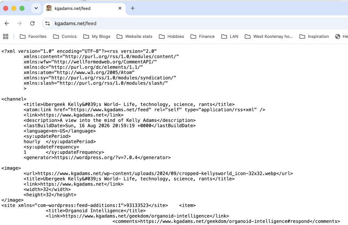Click the opening channel tag
The width and height of the screenshot is (348, 225).
(14, 99)
